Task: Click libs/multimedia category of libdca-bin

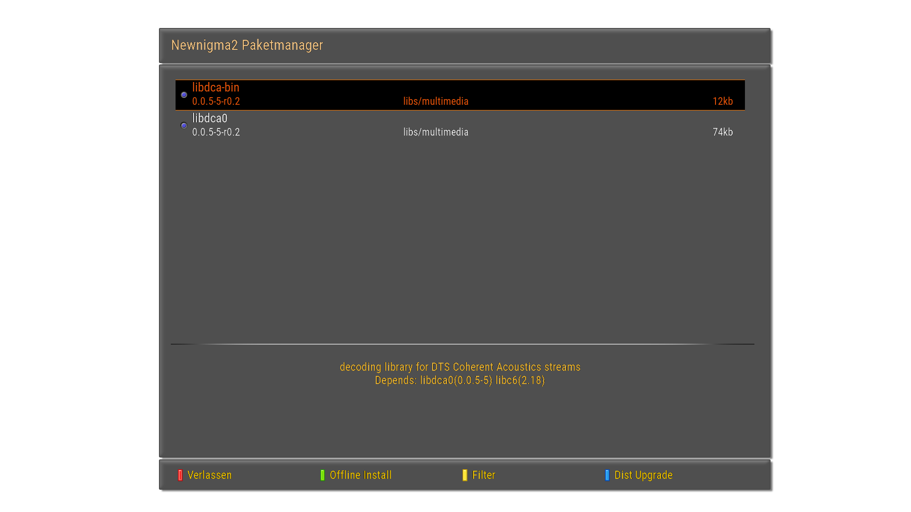Action: (x=436, y=101)
